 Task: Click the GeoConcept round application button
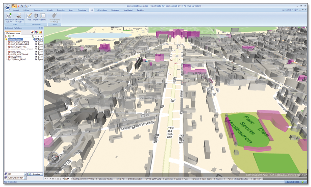(7, 7)
